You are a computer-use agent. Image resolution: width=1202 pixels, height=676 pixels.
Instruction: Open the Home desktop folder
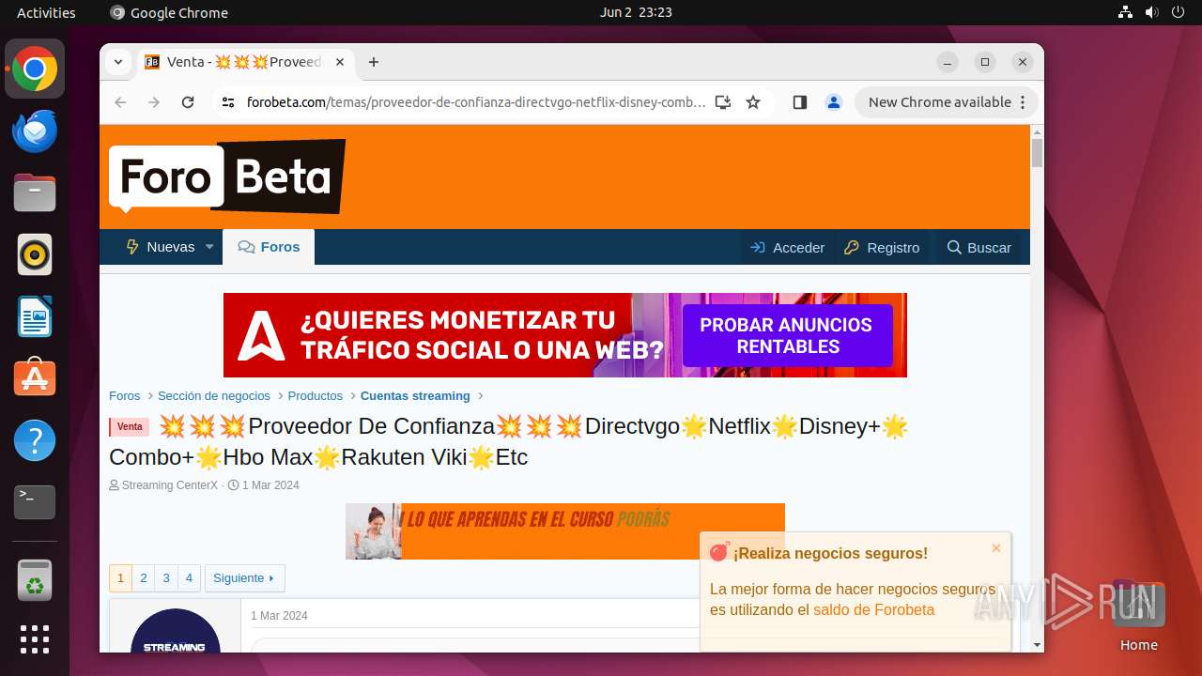pos(1138,616)
